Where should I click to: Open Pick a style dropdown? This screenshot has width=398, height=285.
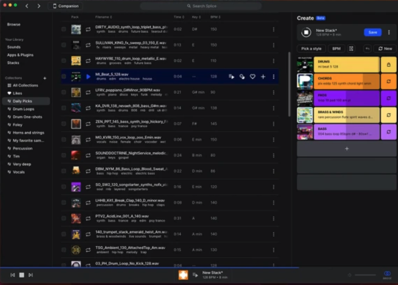tap(311, 48)
